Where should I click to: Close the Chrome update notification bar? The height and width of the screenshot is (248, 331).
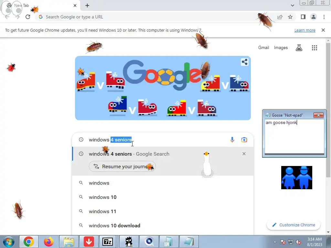tap(323, 30)
